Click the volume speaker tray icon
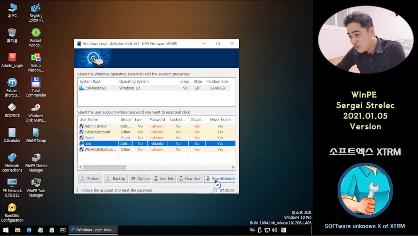 tap(274, 230)
